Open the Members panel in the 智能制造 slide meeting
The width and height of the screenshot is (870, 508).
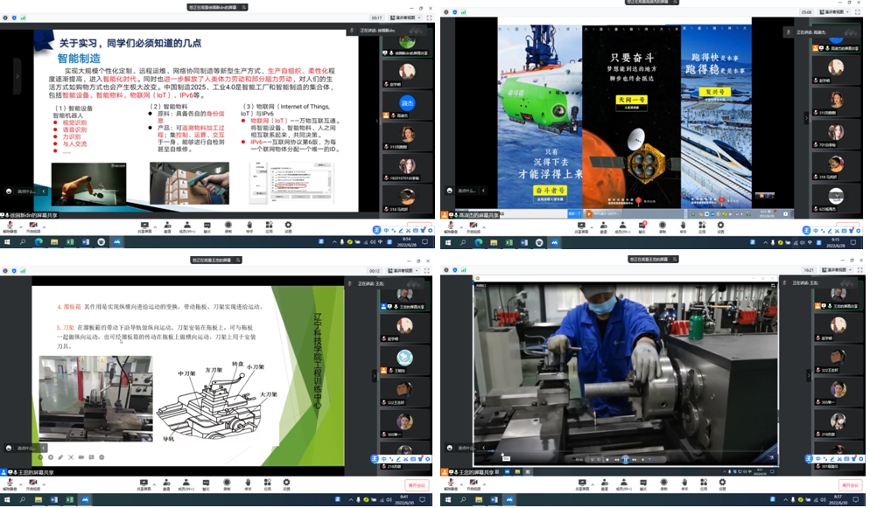pos(186,227)
